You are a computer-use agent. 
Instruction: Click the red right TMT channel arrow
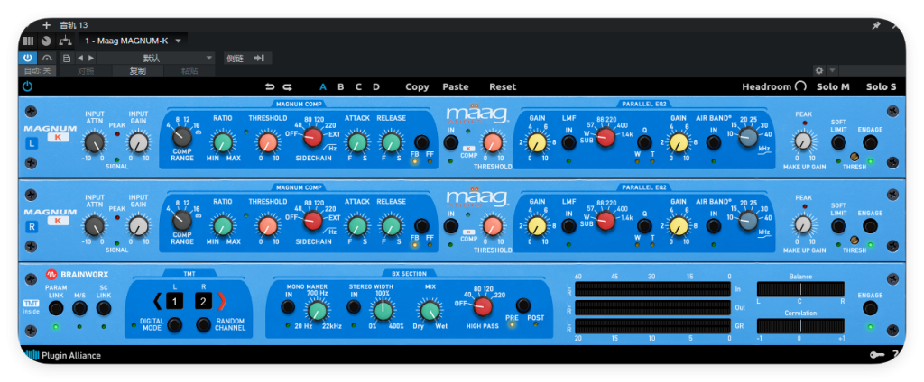click(x=222, y=302)
